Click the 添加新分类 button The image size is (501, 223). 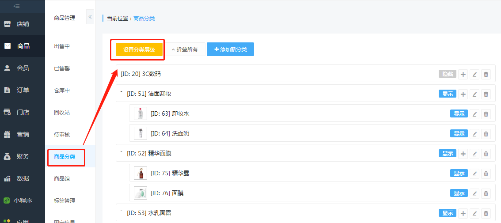230,49
